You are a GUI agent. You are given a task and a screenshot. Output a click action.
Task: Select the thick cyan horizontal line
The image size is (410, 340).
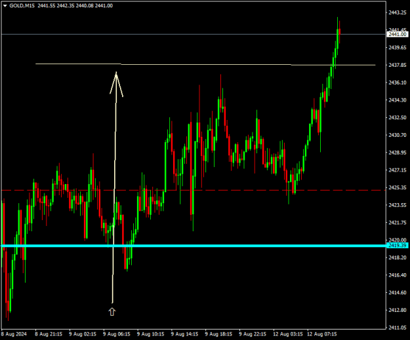pyautogui.click(x=194, y=246)
